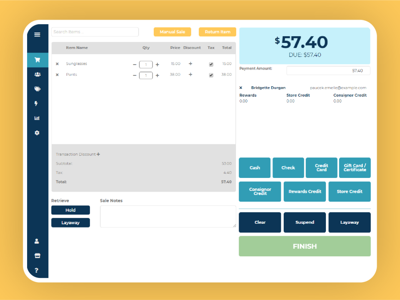Viewport: 400px width, 300px height.
Task: Click the Return Item button
Action: [x=217, y=32]
